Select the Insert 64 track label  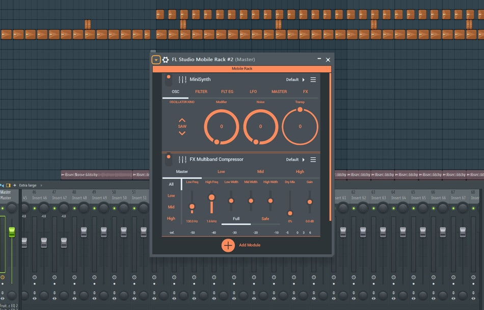click(398, 198)
